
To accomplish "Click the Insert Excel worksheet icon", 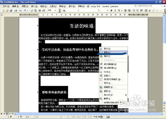I will 35,11.
